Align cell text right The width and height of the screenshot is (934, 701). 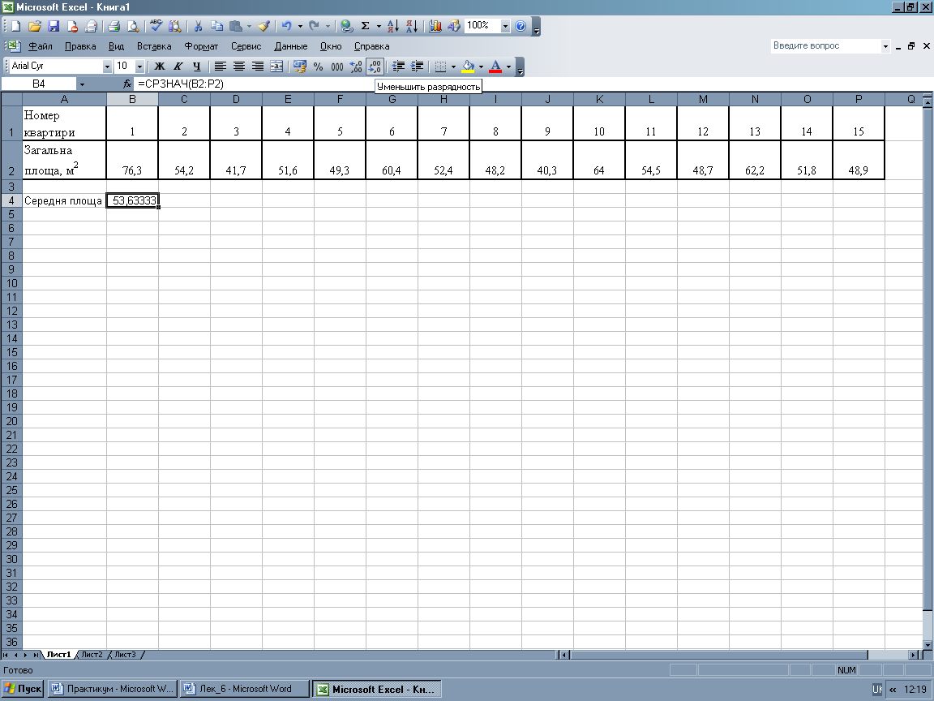pyautogui.click(x=258, y=67)
